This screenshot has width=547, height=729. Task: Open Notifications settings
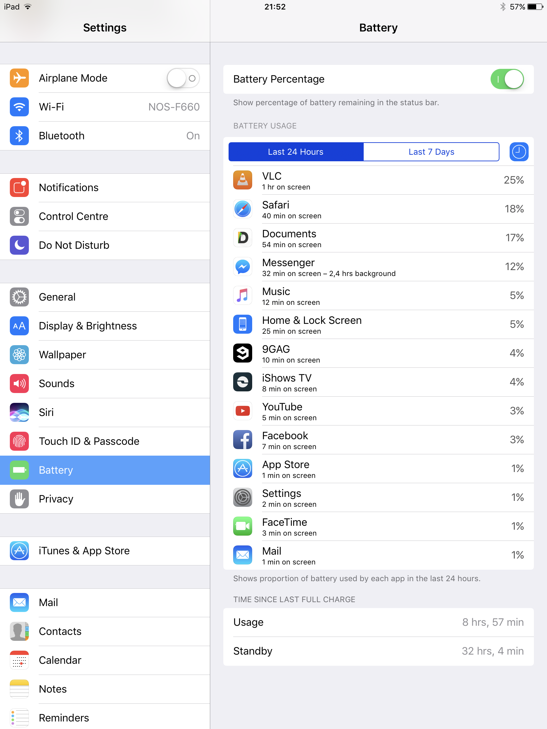(105, 187)
